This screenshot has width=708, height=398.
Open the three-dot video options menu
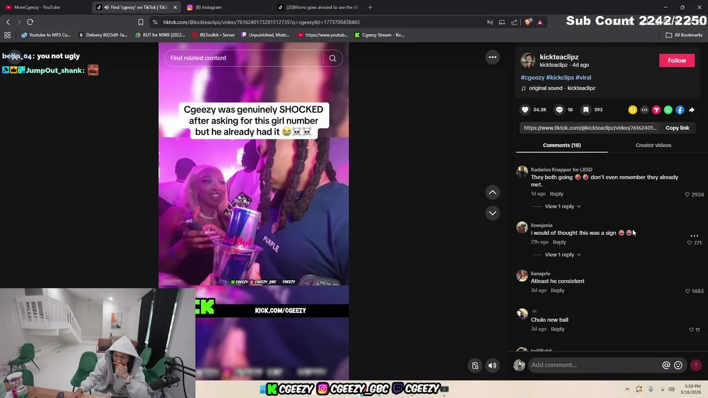[x=492, y=57]
